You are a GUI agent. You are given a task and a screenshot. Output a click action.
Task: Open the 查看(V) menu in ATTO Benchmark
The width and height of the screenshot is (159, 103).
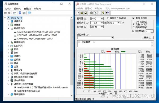click(89, 8)
